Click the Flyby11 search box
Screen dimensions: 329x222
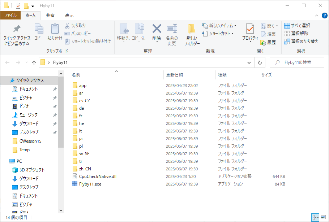[x=297, y=62]
